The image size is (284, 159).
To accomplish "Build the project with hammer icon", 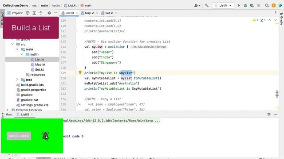I will pyautogui.click(x=207, y=5).
